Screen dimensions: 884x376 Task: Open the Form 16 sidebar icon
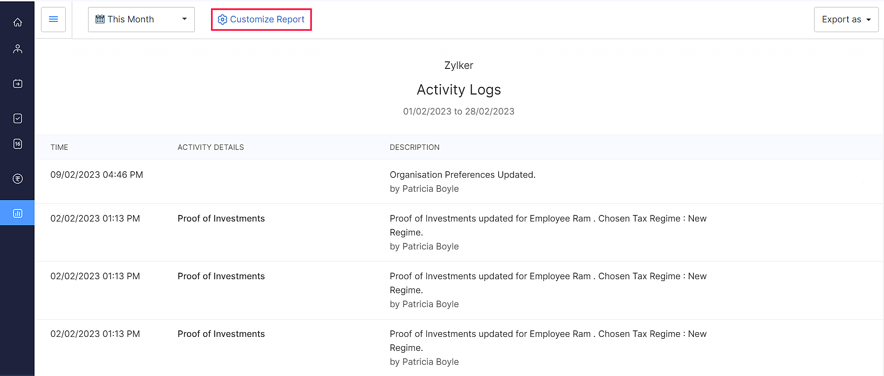tap(18, 144)
